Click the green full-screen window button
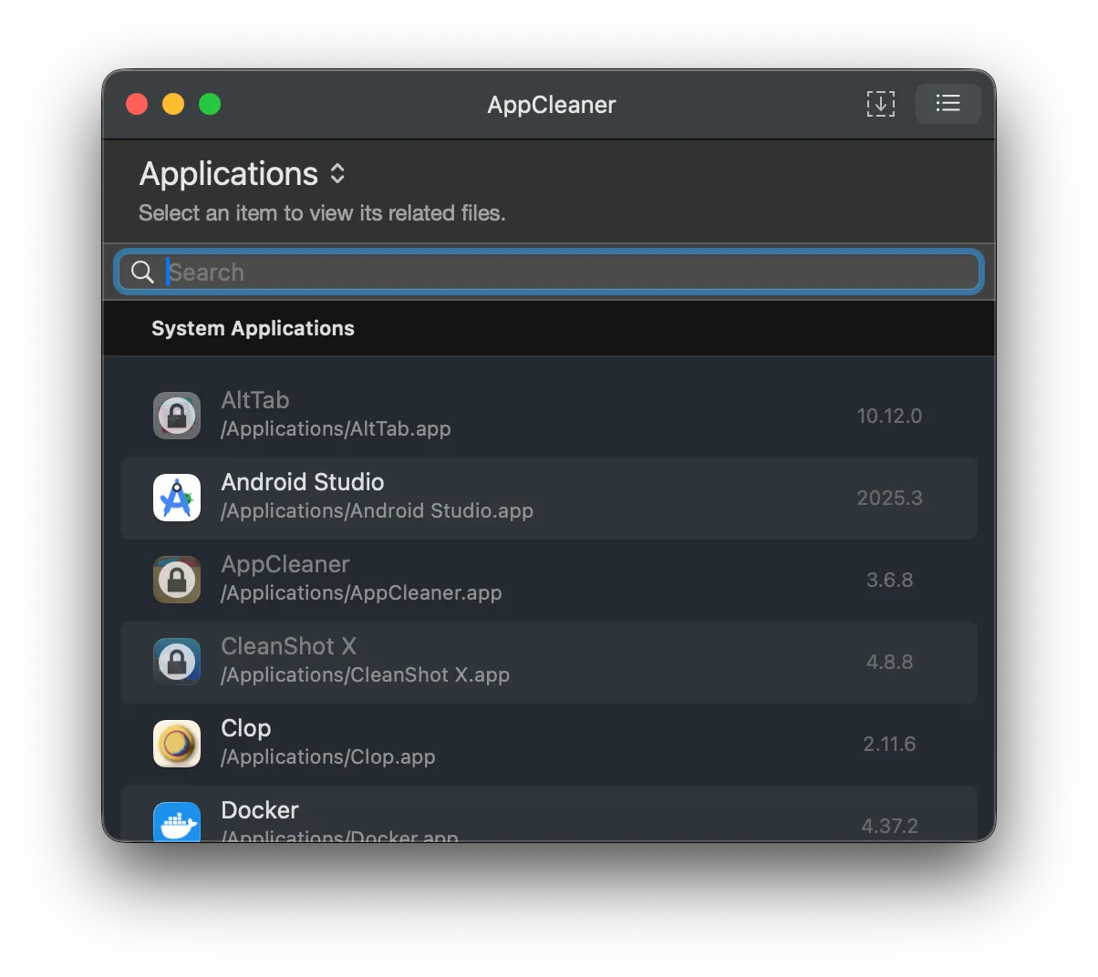 coord(210,104)
